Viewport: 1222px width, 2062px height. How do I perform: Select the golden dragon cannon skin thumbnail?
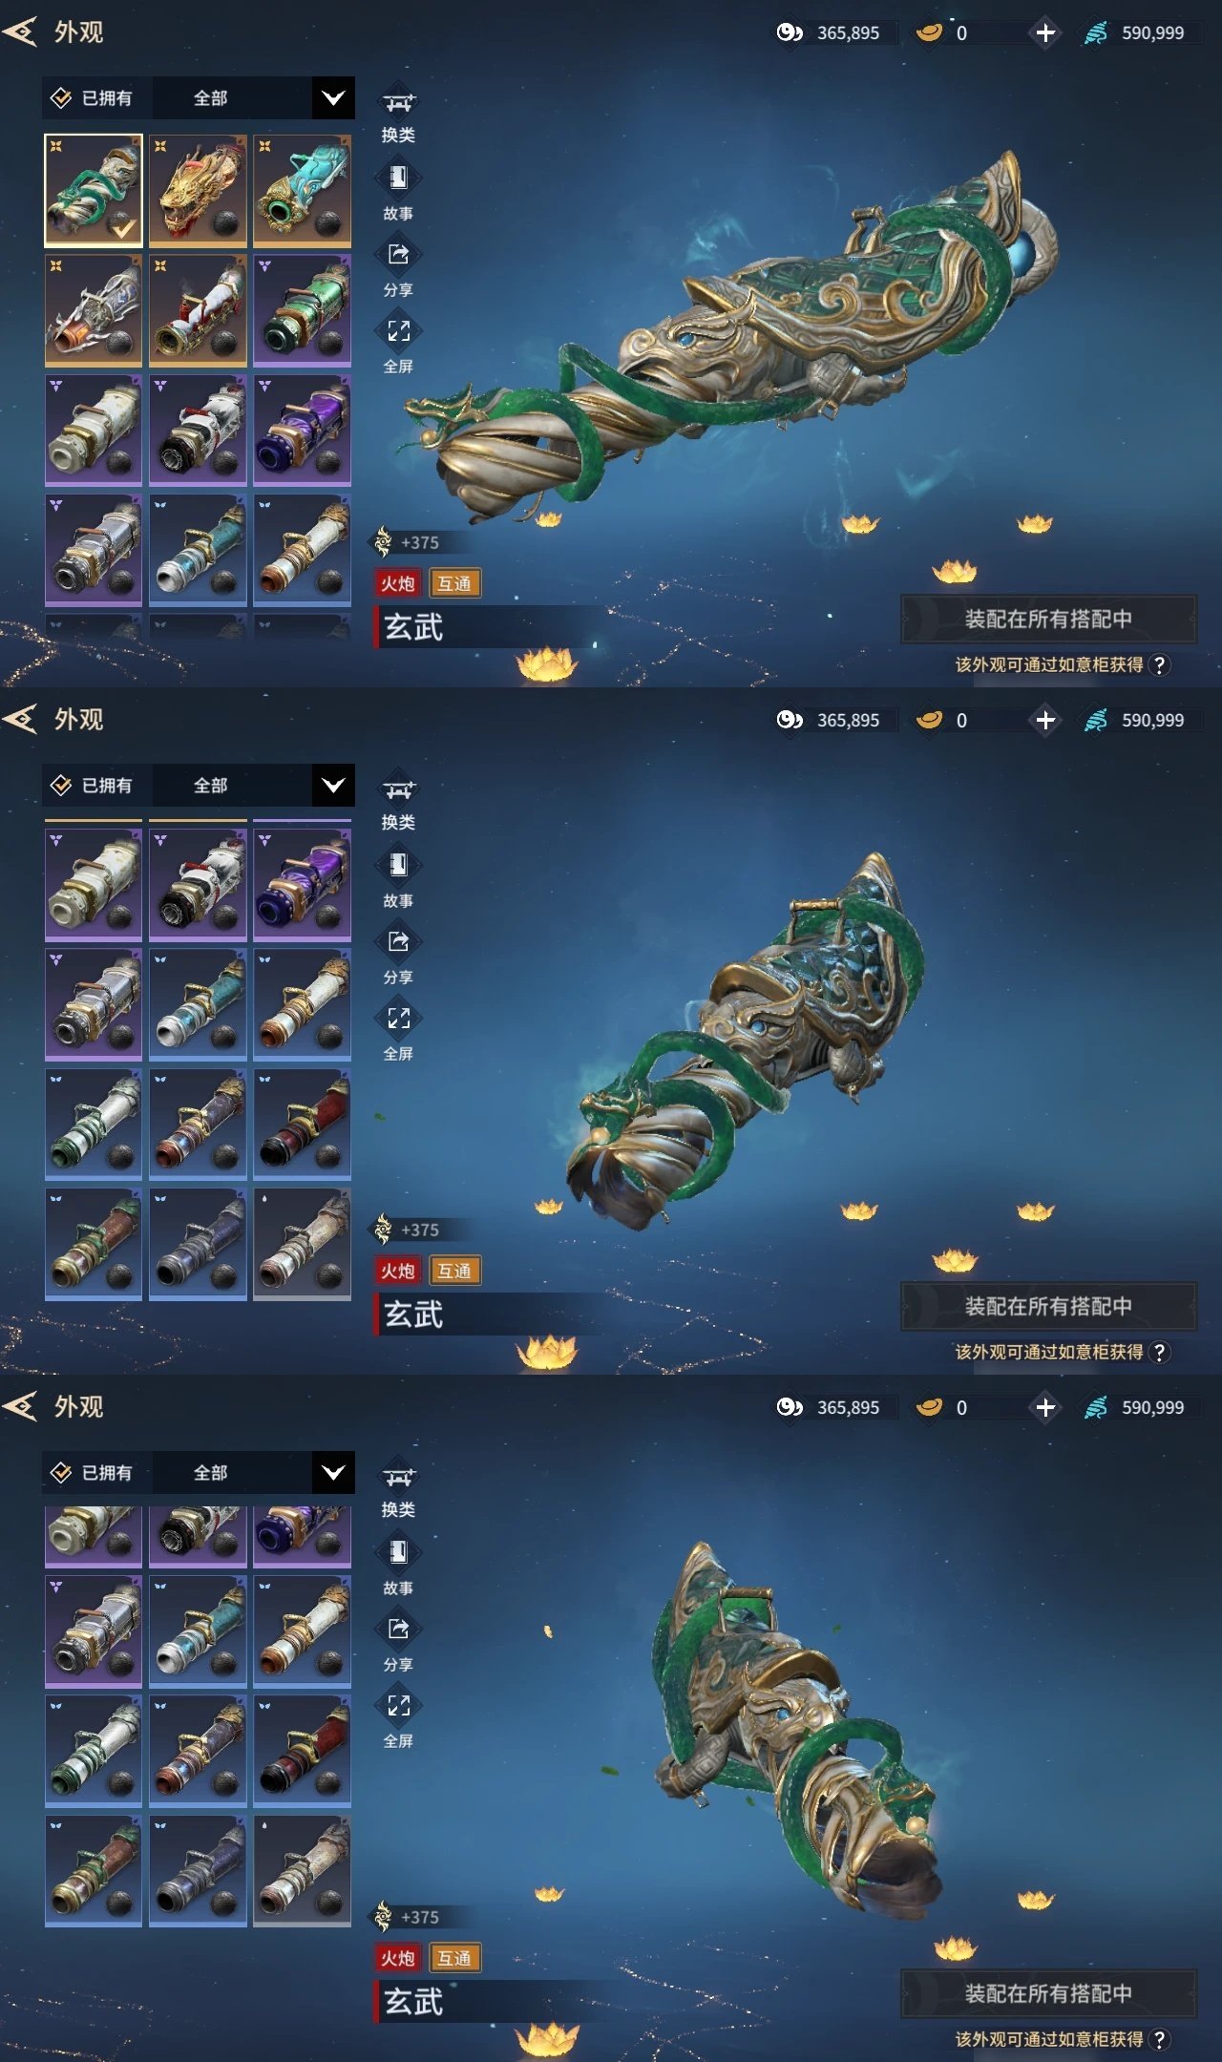pyautogui.click(x=198, y=190)
